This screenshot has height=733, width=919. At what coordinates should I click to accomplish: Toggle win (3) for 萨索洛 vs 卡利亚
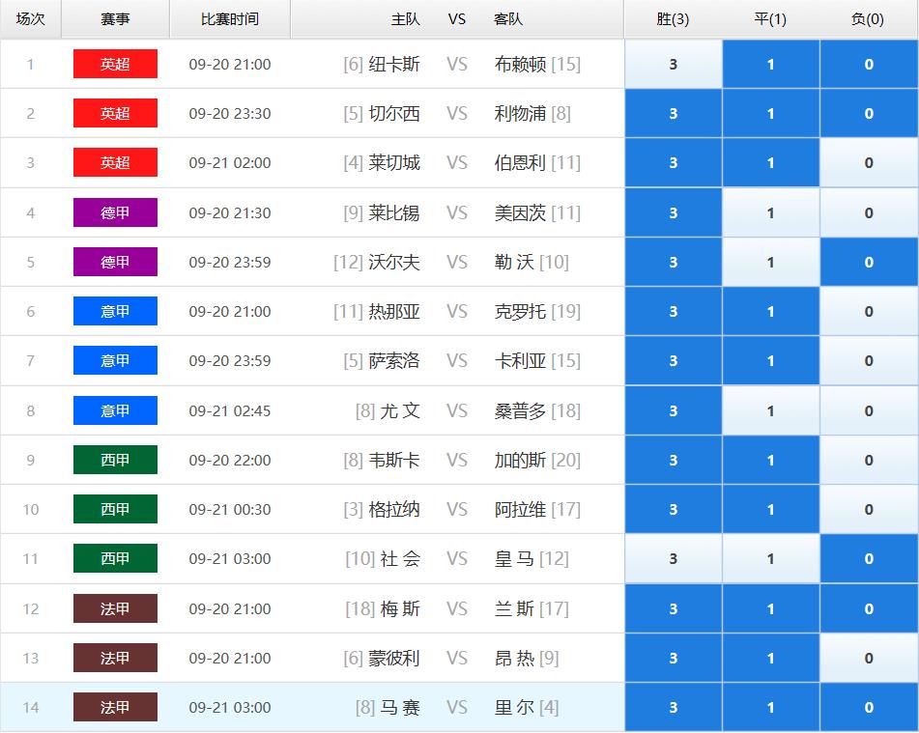click(x=673, y=360)
